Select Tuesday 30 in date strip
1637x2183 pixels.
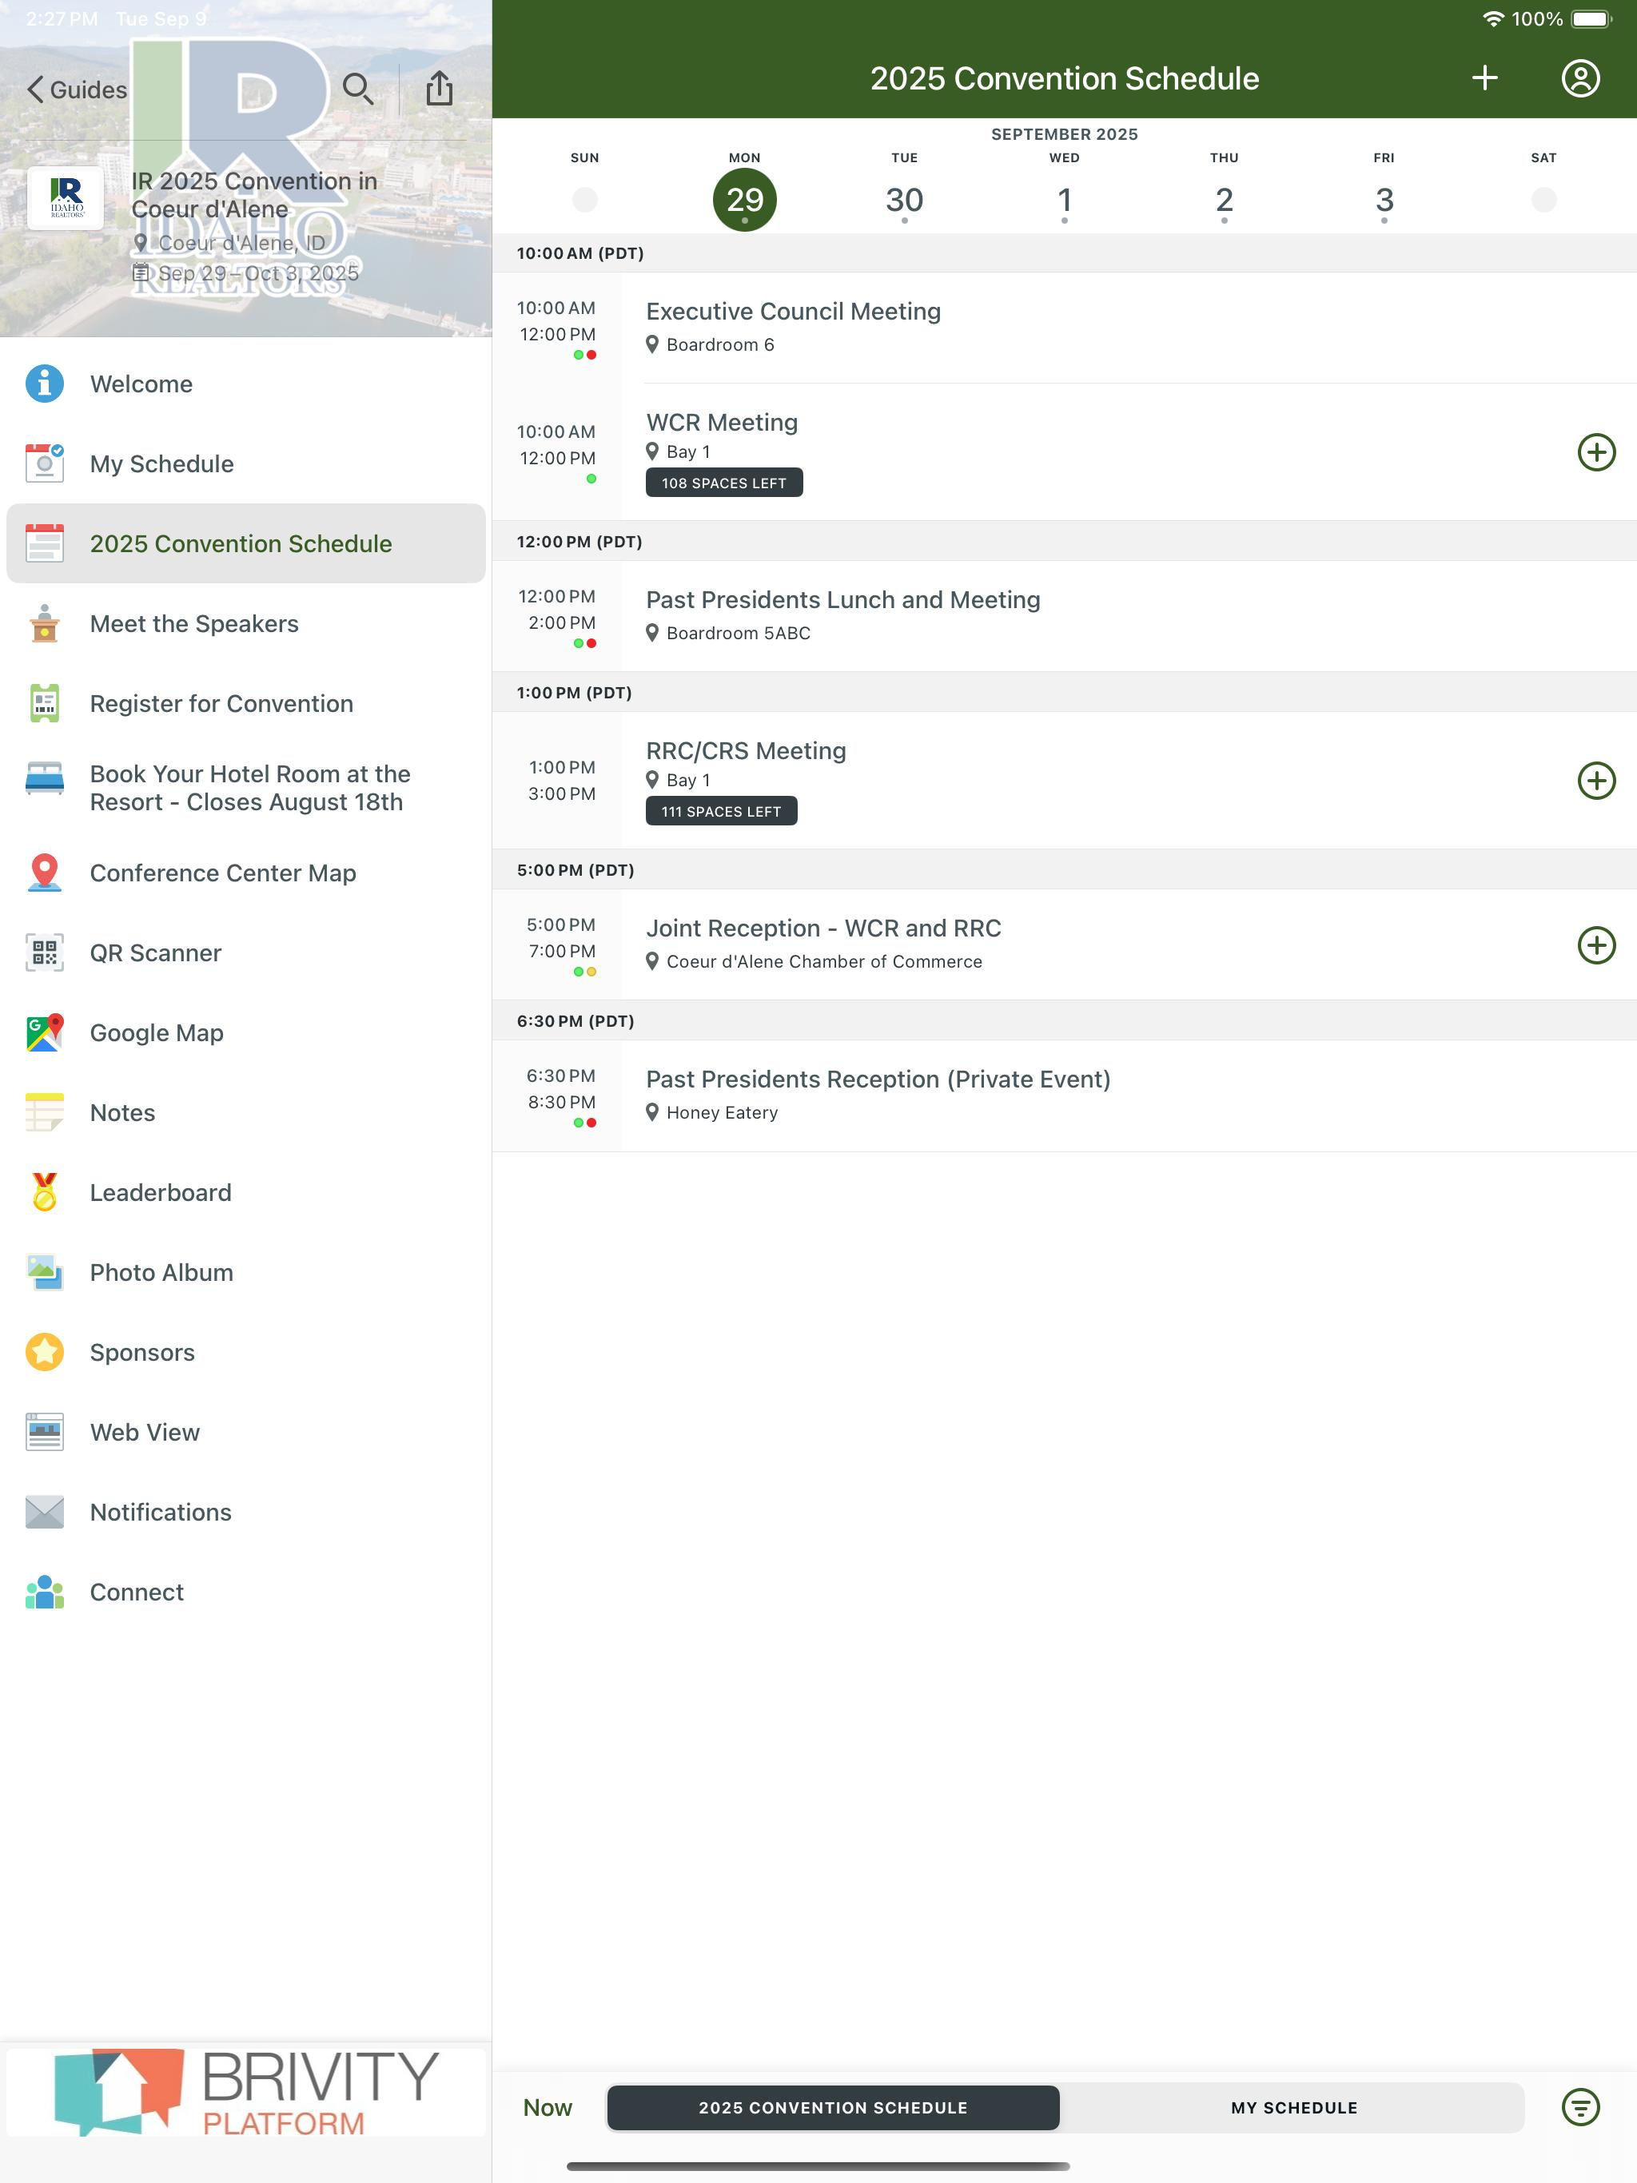click(903, 199)
